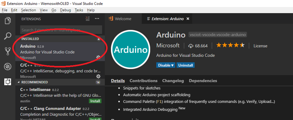Select the Arduino extension in installed list
This screenshot has width=293, height=120.
point(60,52)
